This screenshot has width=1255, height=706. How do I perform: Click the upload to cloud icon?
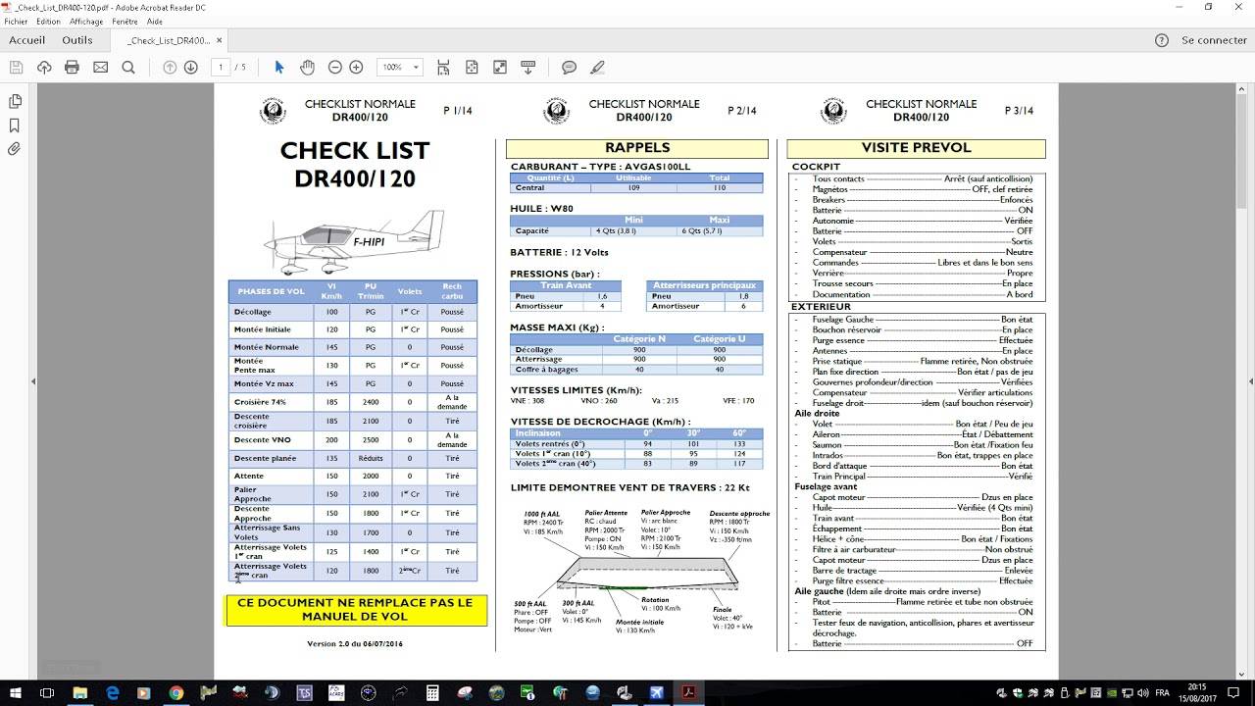(44, 68)
